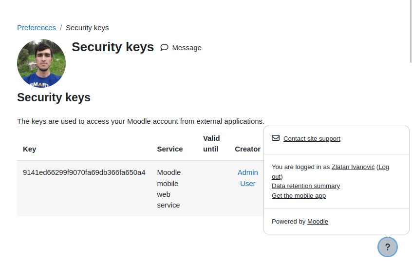Click the Log out link
Viewport: 412px width, 265px height.
tap(330, 171)
